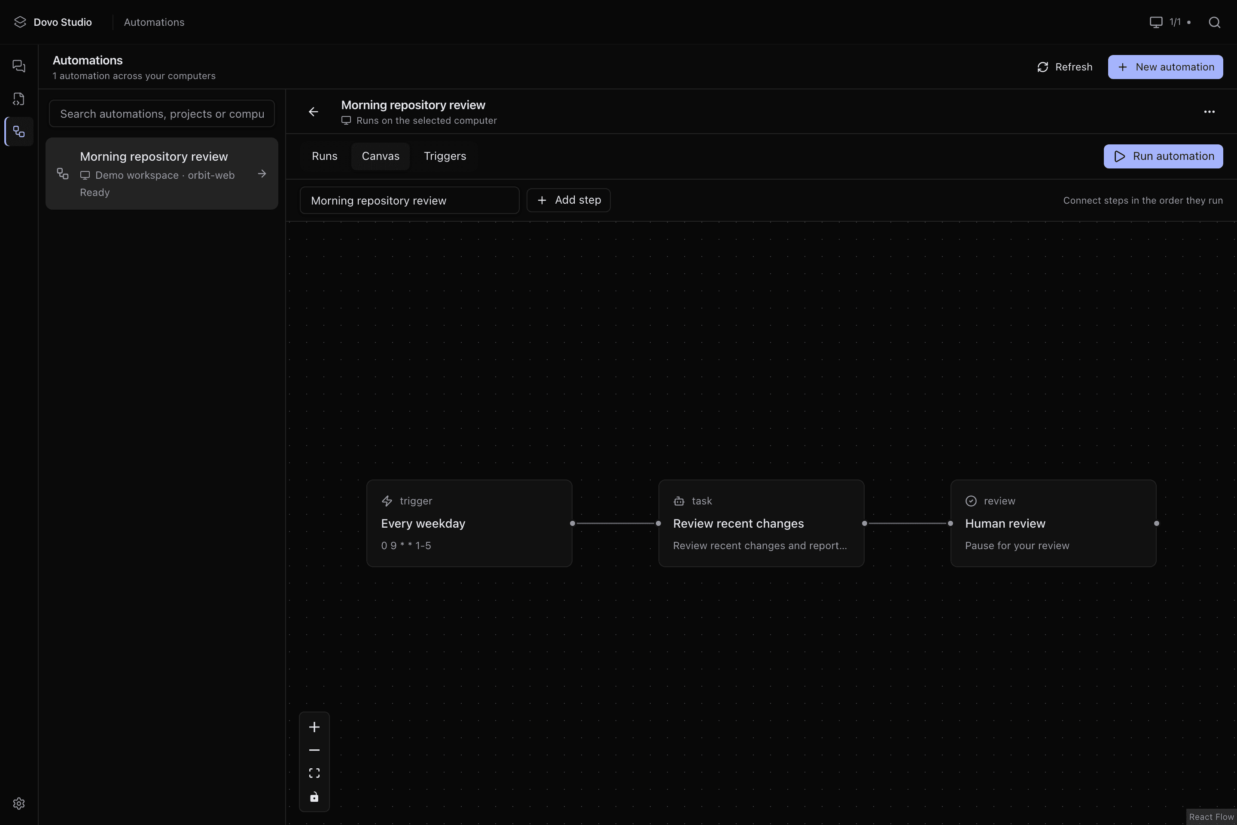Viewport: 1237px width, 825px height.
Task: Click the edge between trigger and task
Action: coord(615,523)
